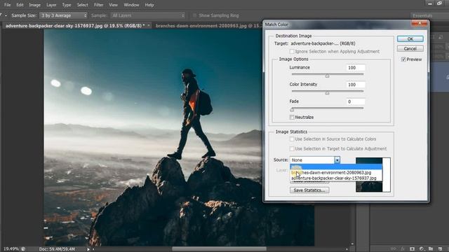The height and width of the screenshot is (252, 449).
Task: Click the Create new layer icon
Action: coord(440,249)
